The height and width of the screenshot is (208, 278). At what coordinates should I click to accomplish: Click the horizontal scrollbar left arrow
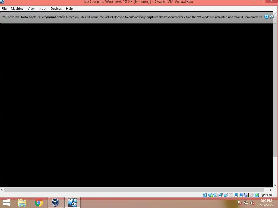click(2, 190)
